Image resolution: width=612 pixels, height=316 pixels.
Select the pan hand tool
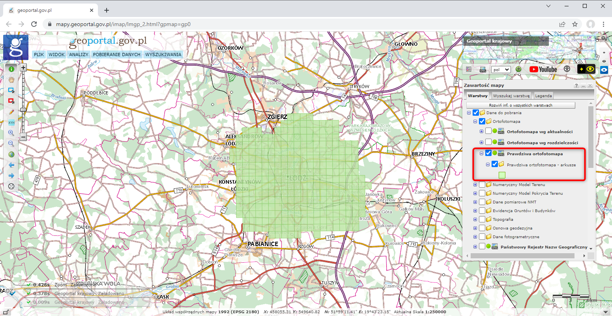11,79
